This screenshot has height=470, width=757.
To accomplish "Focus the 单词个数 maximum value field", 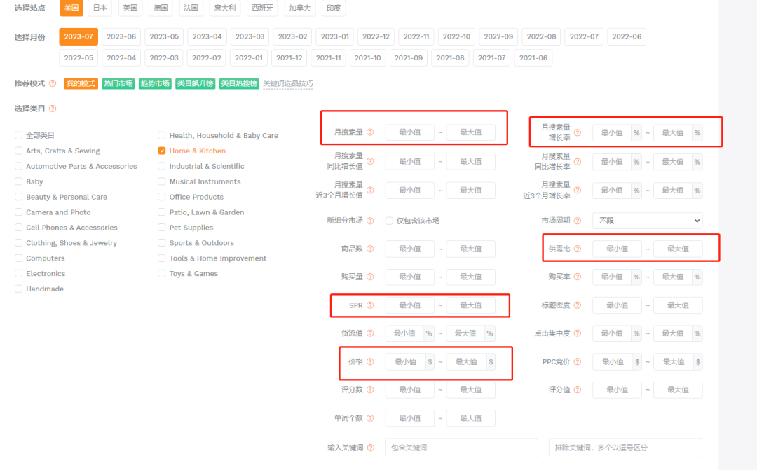I will coord(471,418).
